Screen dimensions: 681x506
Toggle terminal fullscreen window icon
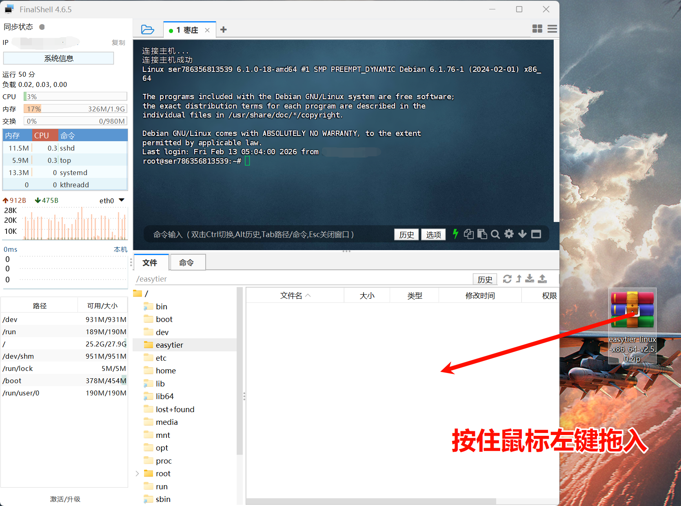click(x=536, y=234)
